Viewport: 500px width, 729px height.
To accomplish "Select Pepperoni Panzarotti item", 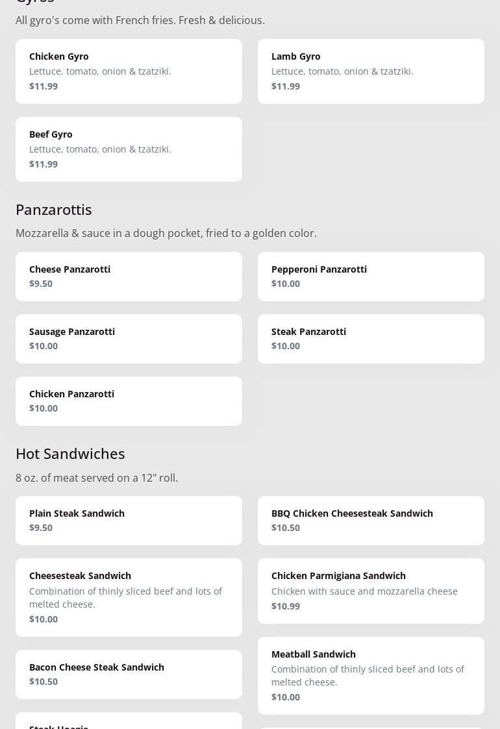I will [x=371, y=276].
